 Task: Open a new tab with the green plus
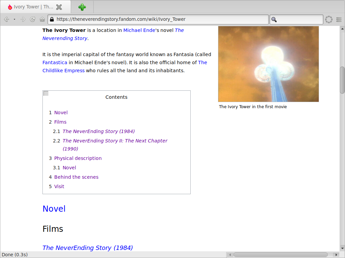point(82,7)
